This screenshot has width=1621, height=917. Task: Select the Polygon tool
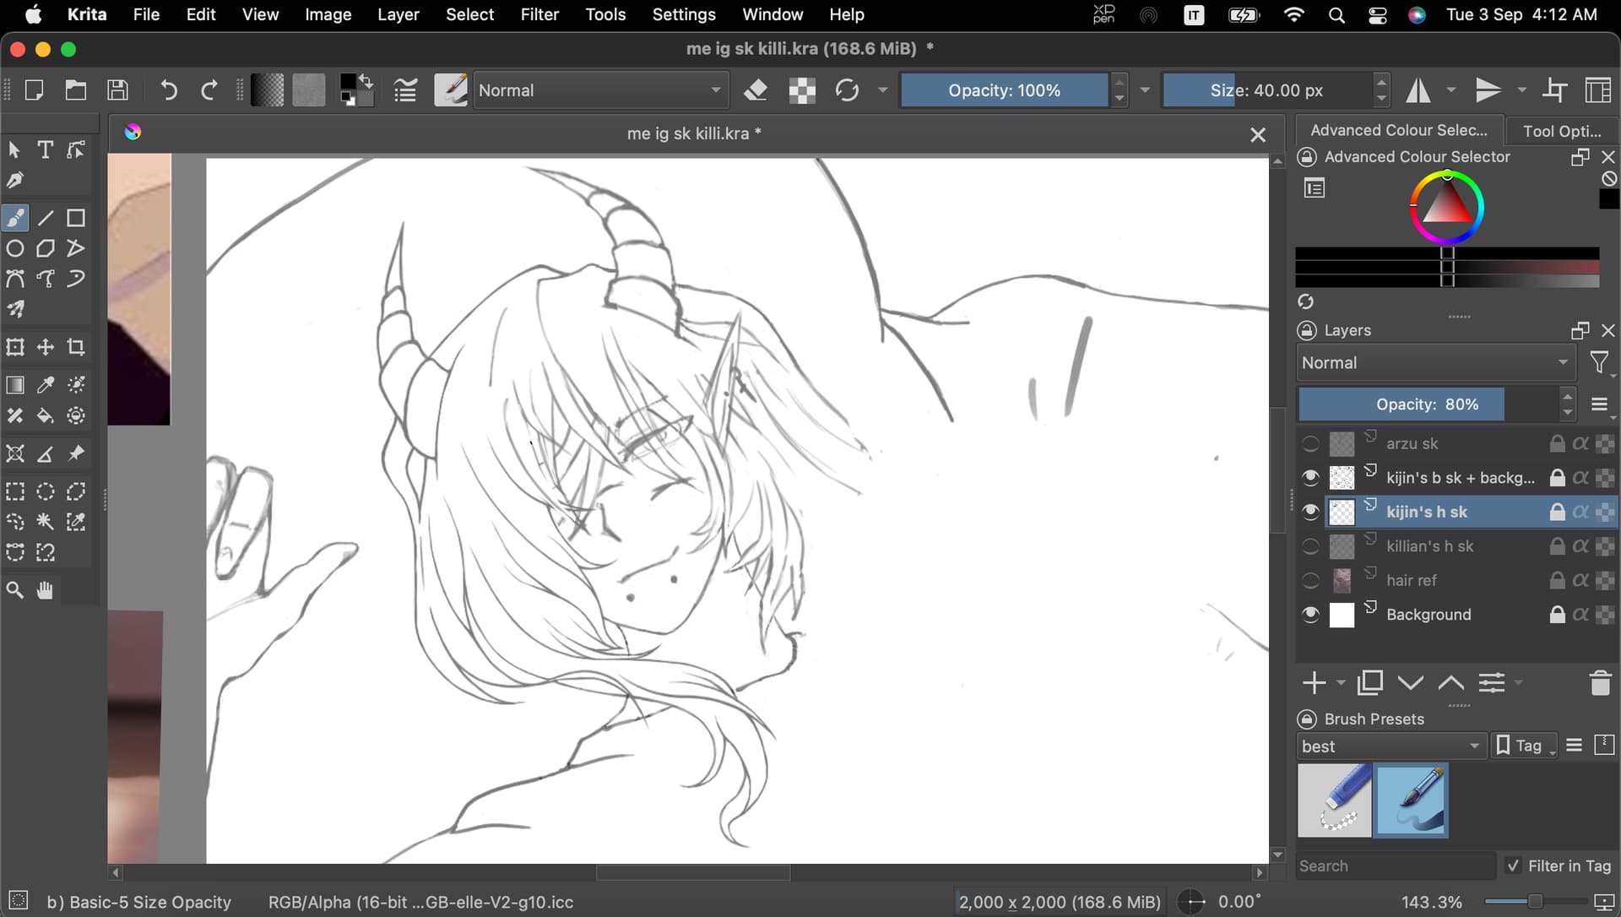pos(46,248)
